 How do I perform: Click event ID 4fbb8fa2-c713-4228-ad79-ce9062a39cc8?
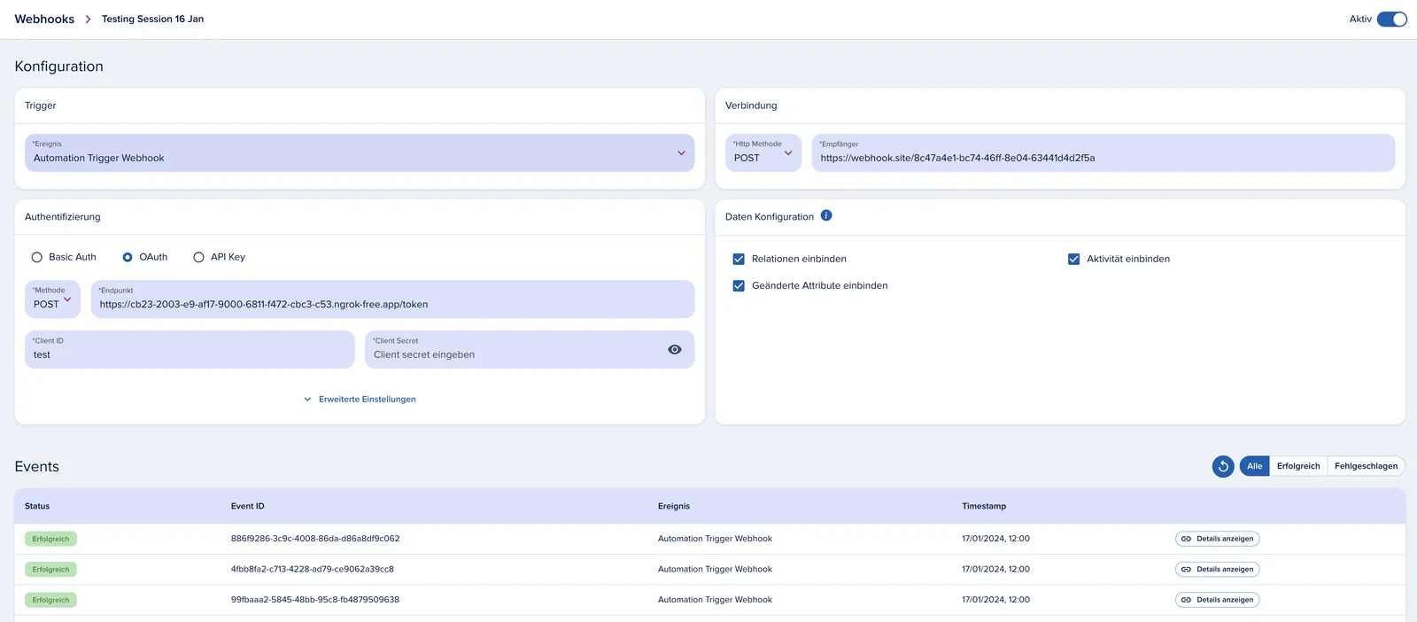pyautogui.click(x=313, y=570)
